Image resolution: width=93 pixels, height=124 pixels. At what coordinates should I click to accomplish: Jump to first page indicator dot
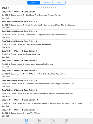(38, 8)
